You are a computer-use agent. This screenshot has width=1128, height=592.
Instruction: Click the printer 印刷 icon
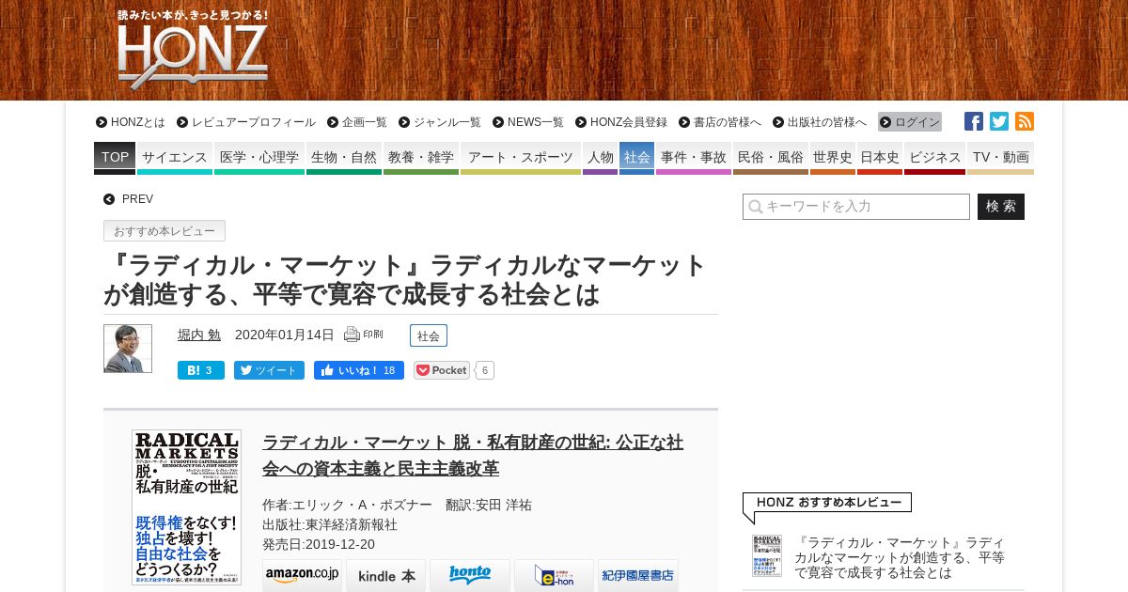pos(364,335)
